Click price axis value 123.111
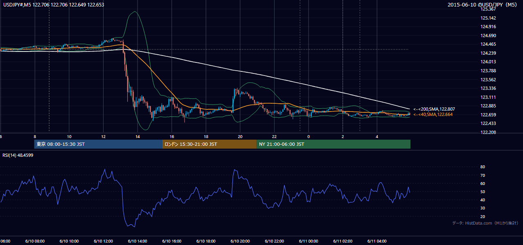523x245 pixels. tap(488, 97)
